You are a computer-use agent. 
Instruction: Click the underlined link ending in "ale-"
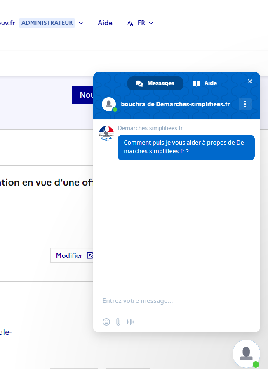pos(6,333)
